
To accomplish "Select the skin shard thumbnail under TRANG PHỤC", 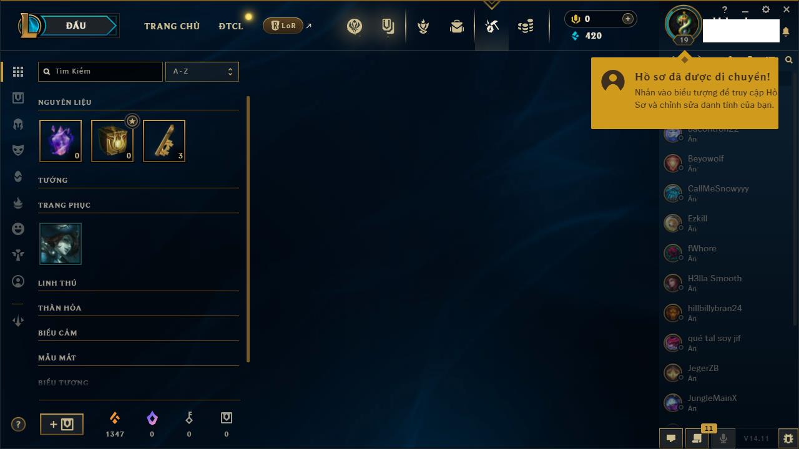I will coord(61,244).
